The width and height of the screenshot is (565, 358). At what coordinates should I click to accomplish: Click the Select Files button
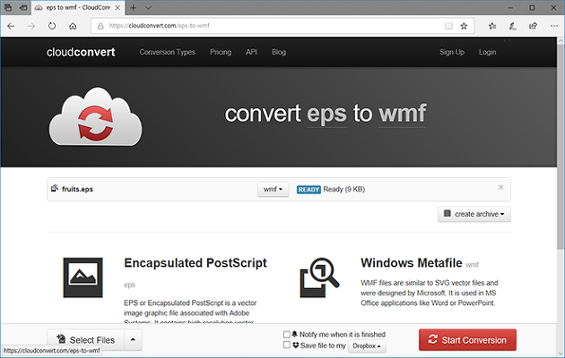[x=86, y=340]
